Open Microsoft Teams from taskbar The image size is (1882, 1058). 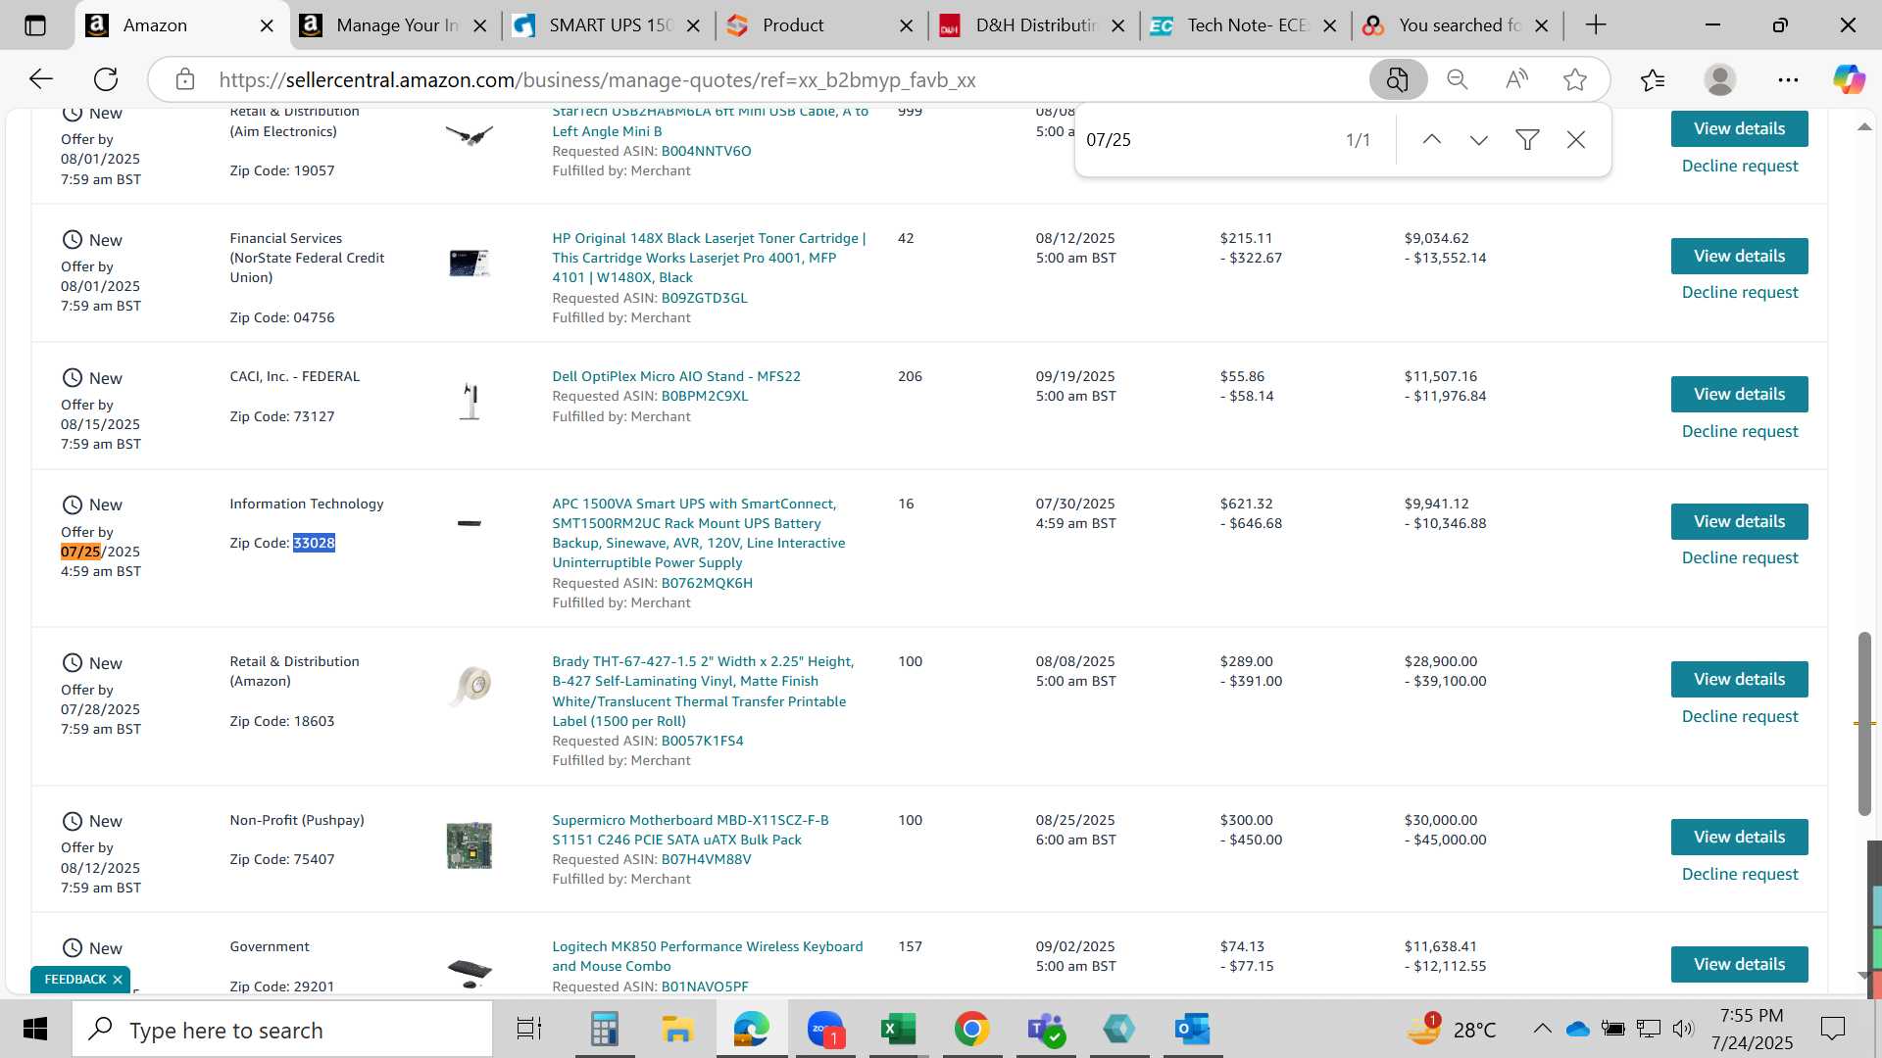tap(1045, 1030)
